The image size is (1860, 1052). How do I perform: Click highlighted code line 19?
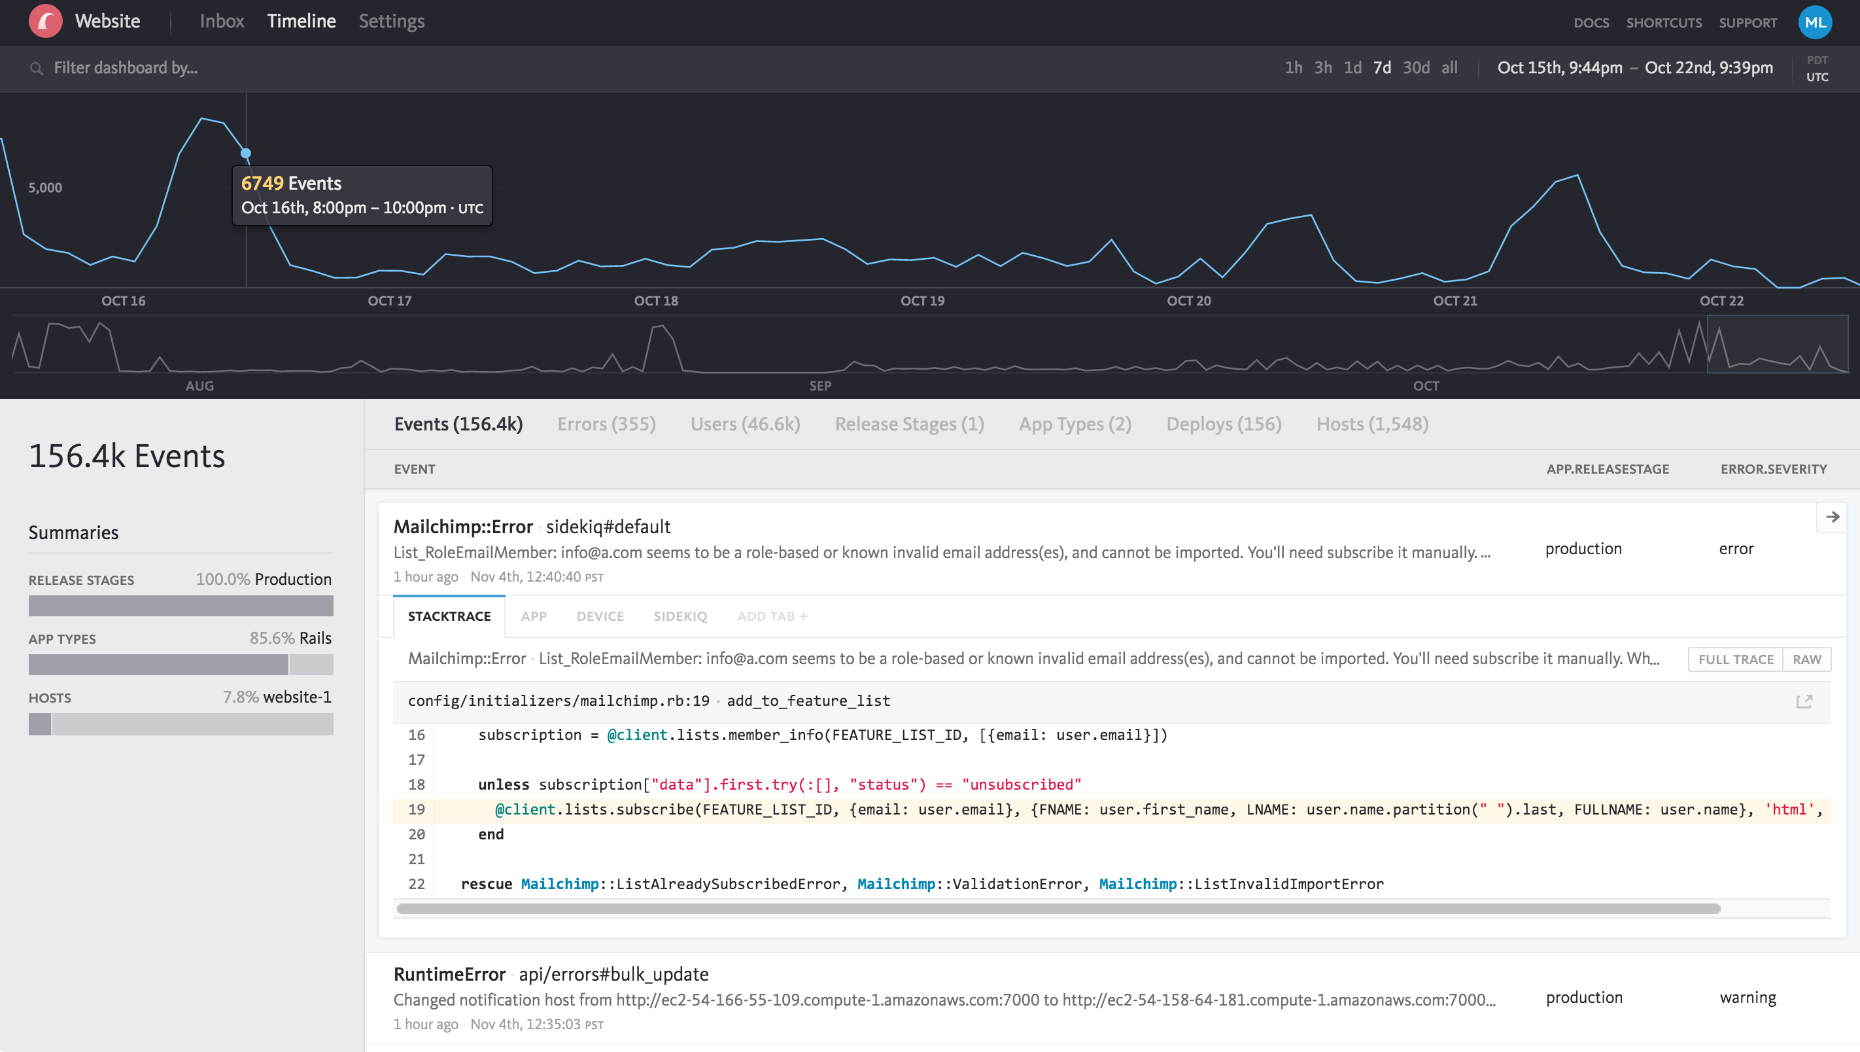[x=1111, y=809]
